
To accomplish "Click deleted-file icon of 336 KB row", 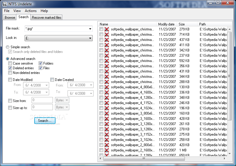I will pyautogui.click(x=107, y=92).
